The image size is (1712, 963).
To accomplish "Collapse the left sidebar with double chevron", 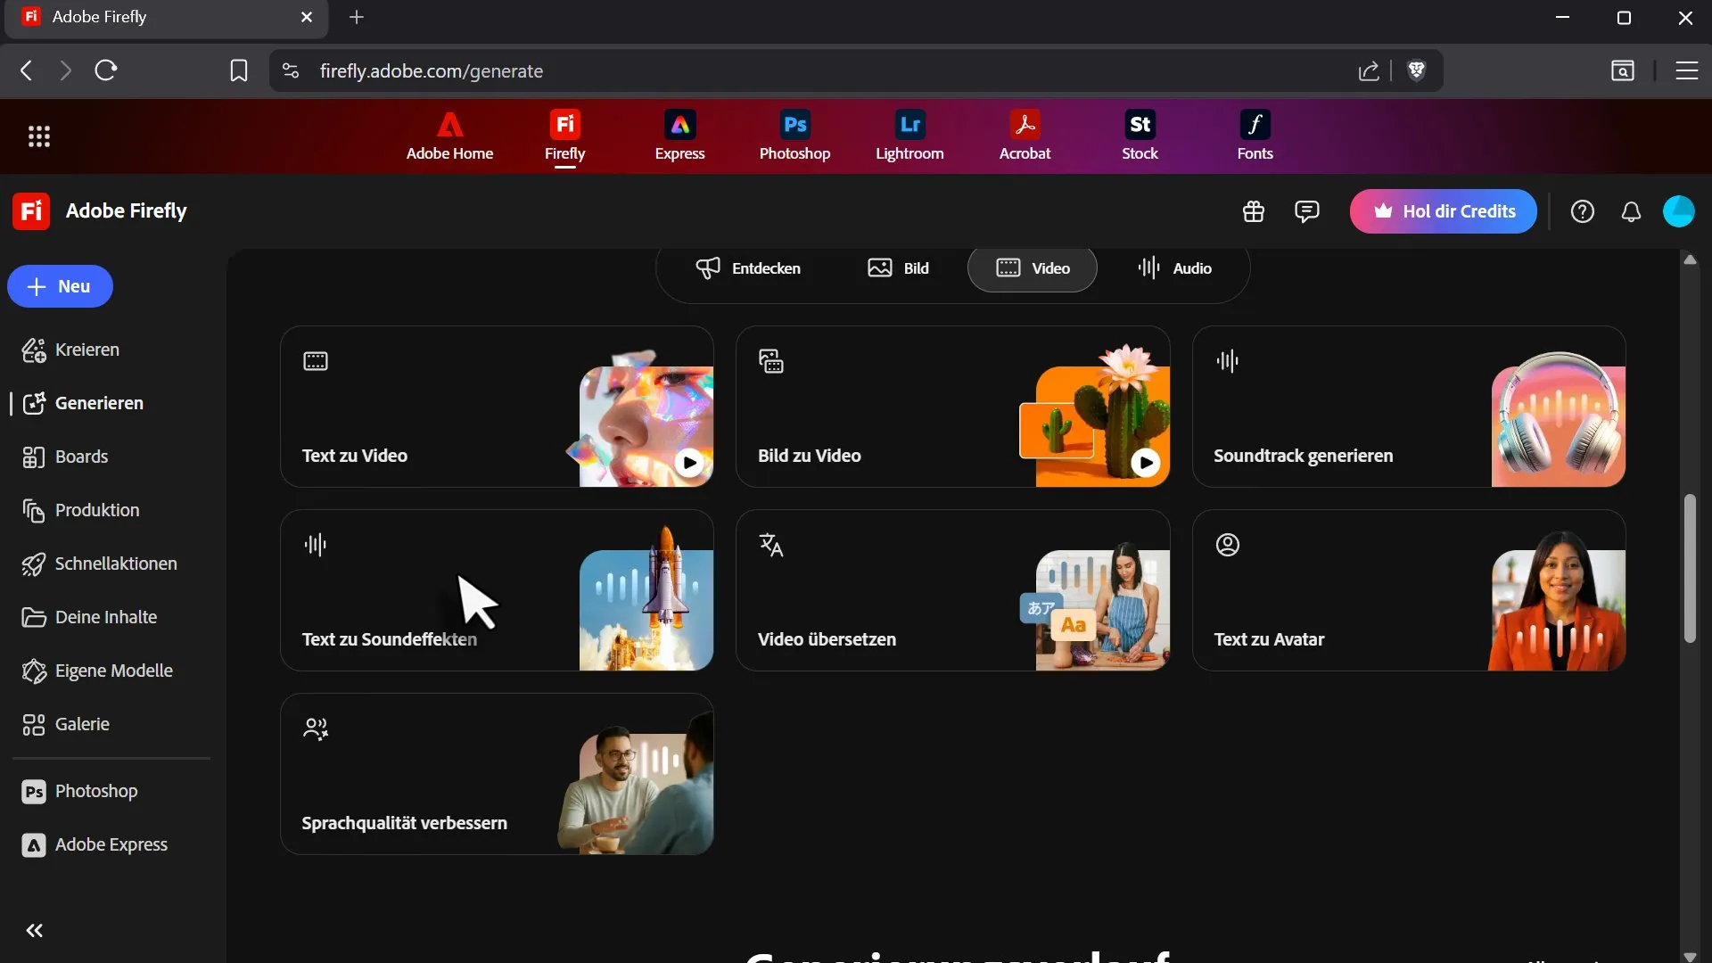I will click(x=35, y=931).
